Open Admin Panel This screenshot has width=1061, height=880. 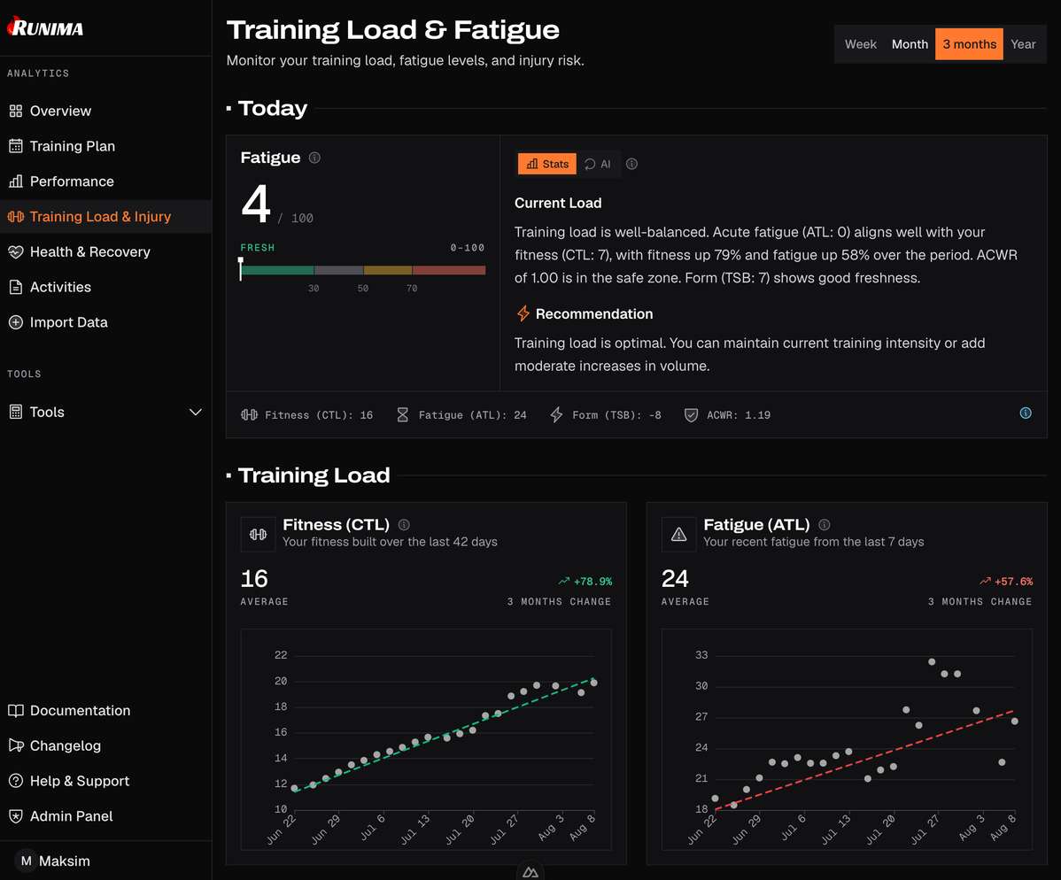click(x=105, y=815)
